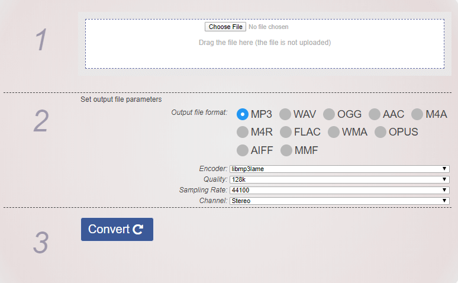Viewport: 458px width, 283px height.
Task: Select the MP3 output format
Action: [243, 114]
